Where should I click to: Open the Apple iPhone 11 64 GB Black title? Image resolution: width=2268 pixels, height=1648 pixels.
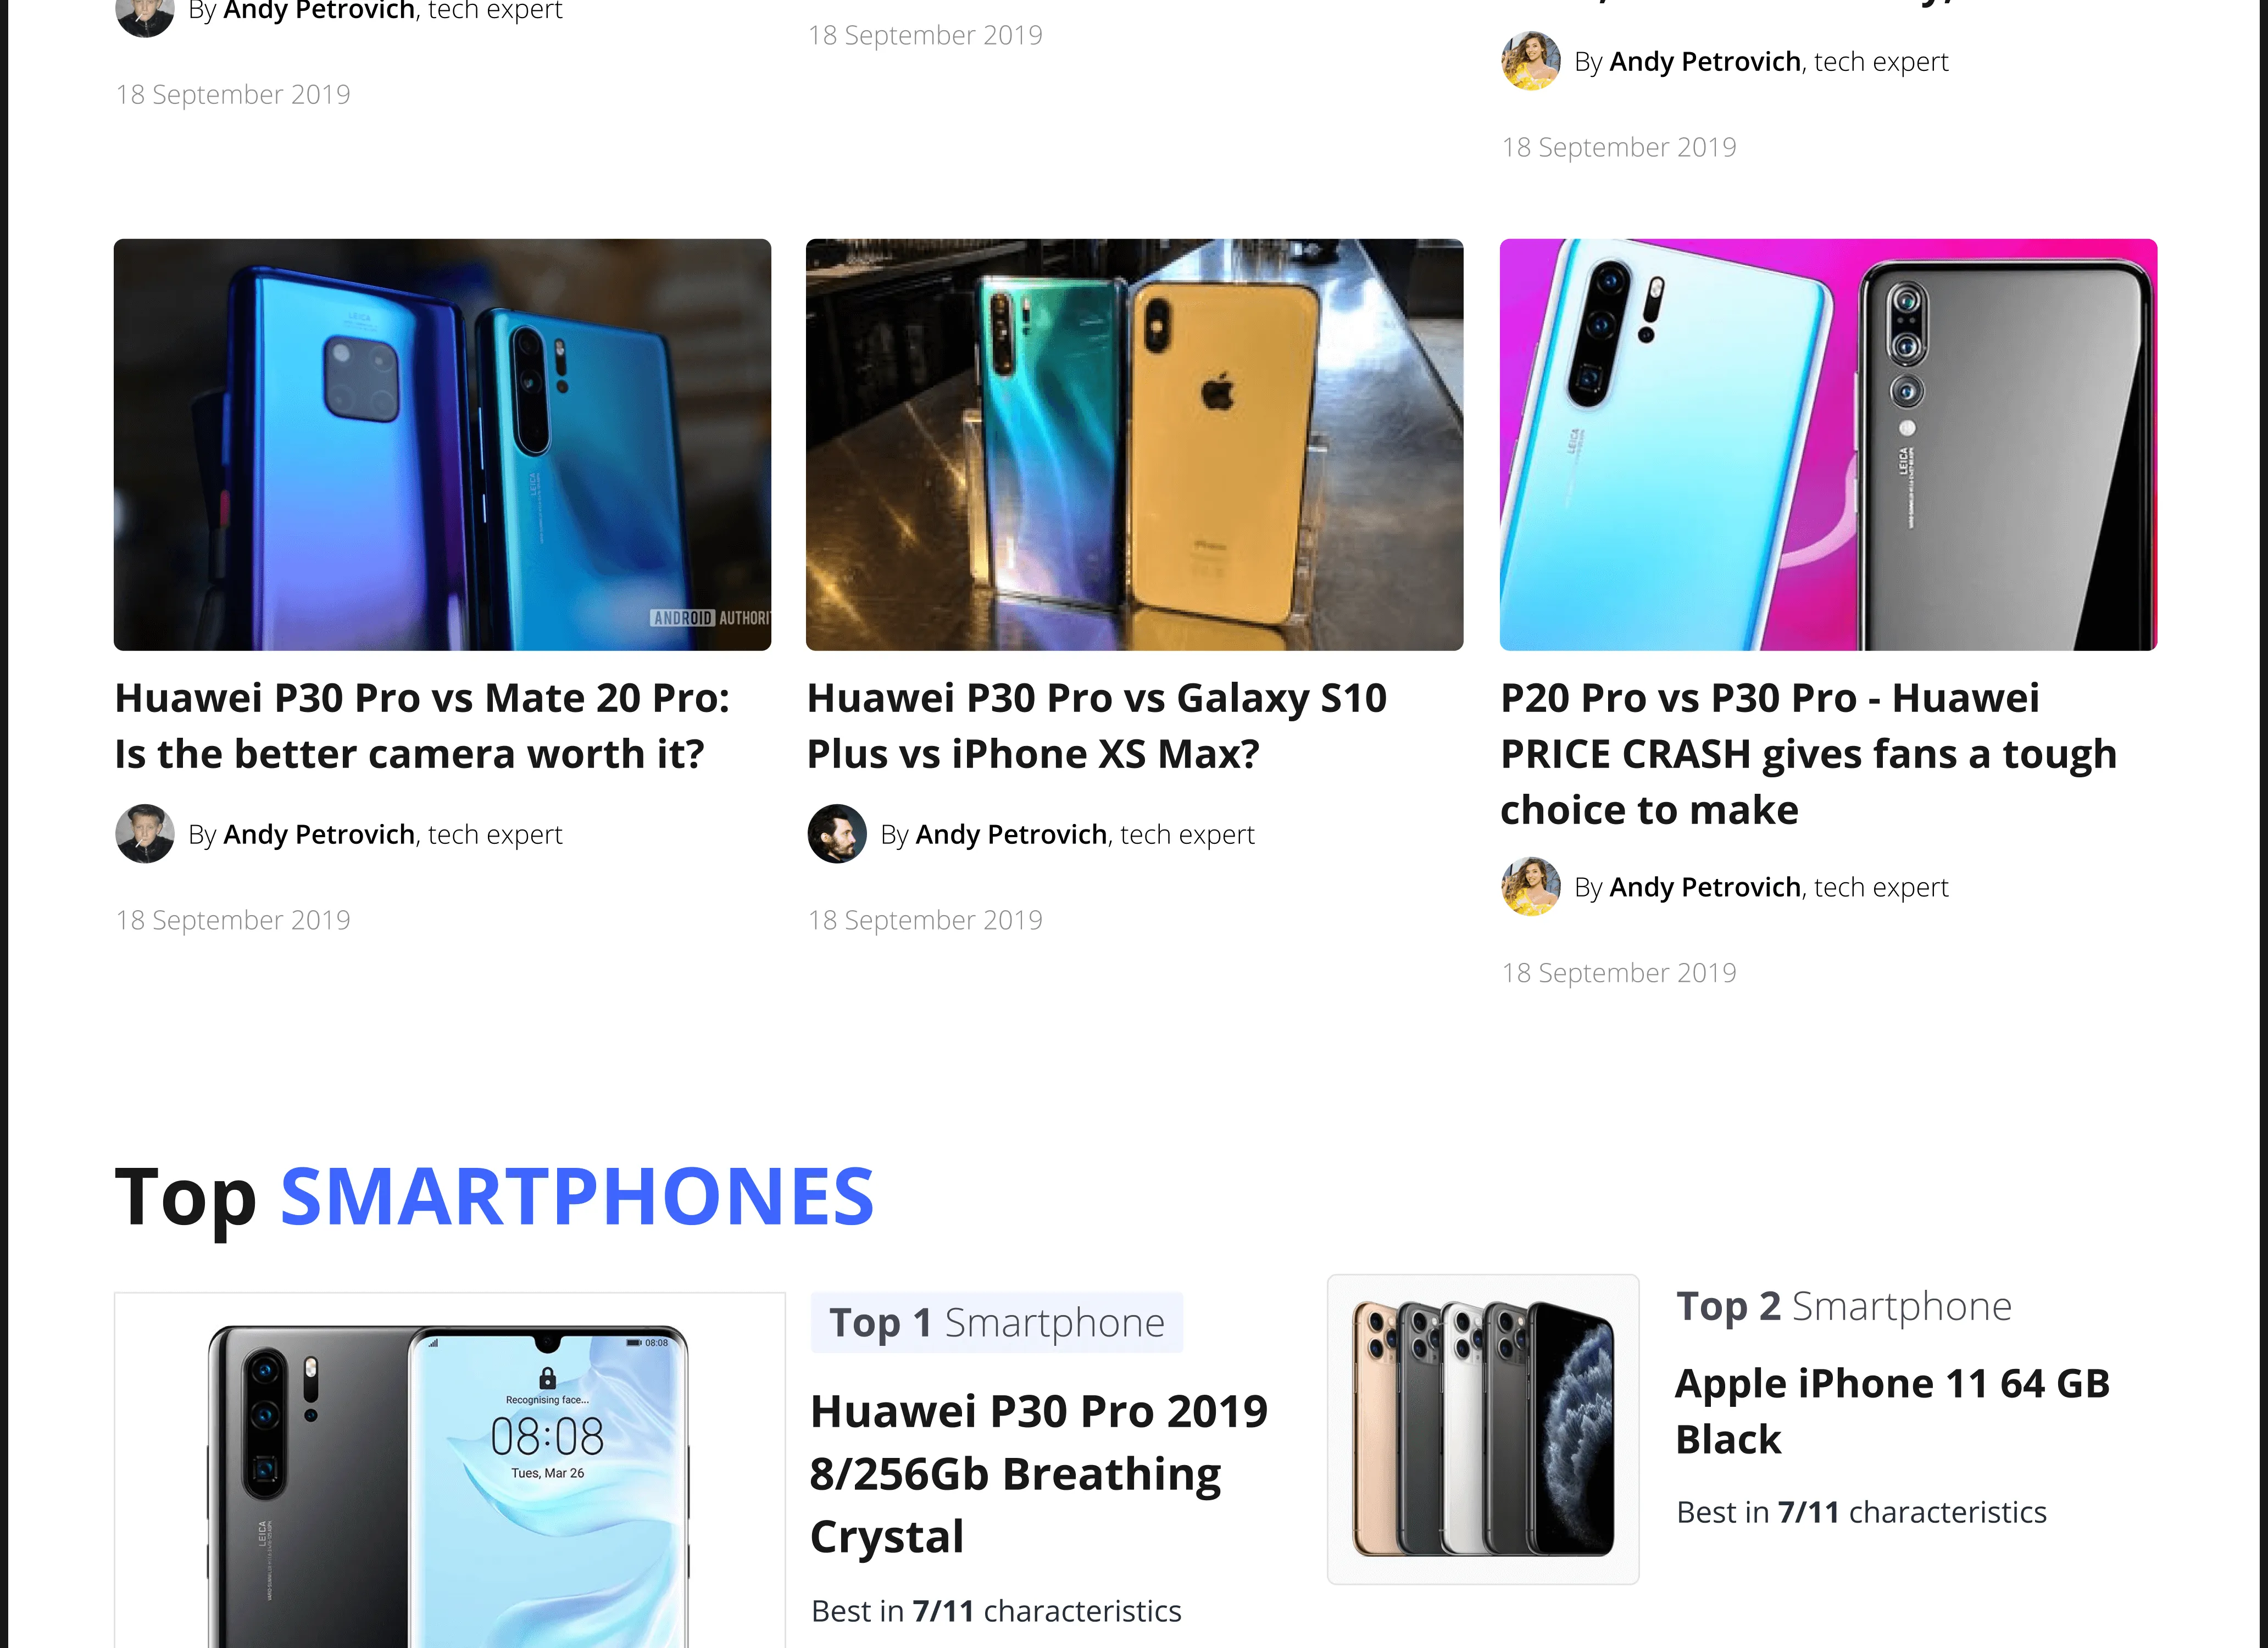[x=1892, y=1411]
